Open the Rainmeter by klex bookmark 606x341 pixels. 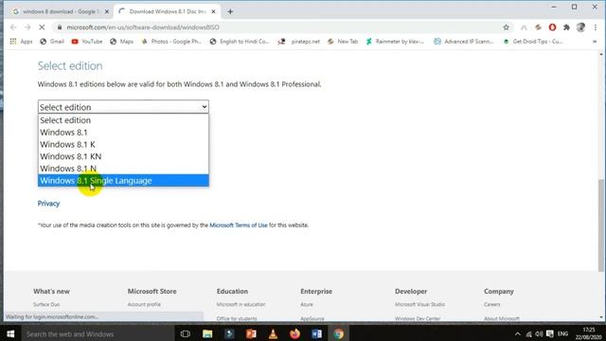[x=395, y=42]
